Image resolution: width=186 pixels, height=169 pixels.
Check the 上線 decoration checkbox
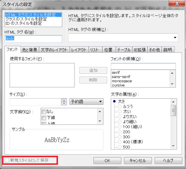tap(44, 123)
